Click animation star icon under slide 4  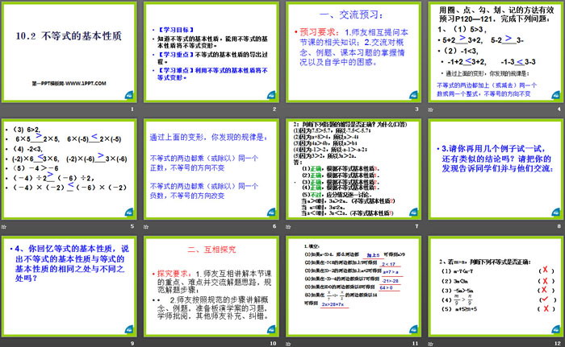point(430,109)
